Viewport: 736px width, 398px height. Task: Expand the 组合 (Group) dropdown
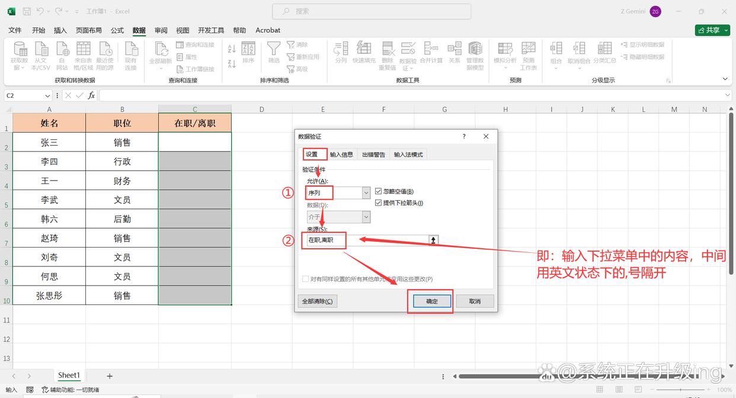point(556,68)
